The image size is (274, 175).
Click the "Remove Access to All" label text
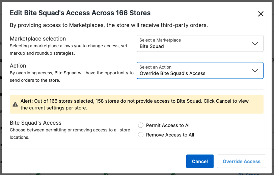(x=170, y=135)
